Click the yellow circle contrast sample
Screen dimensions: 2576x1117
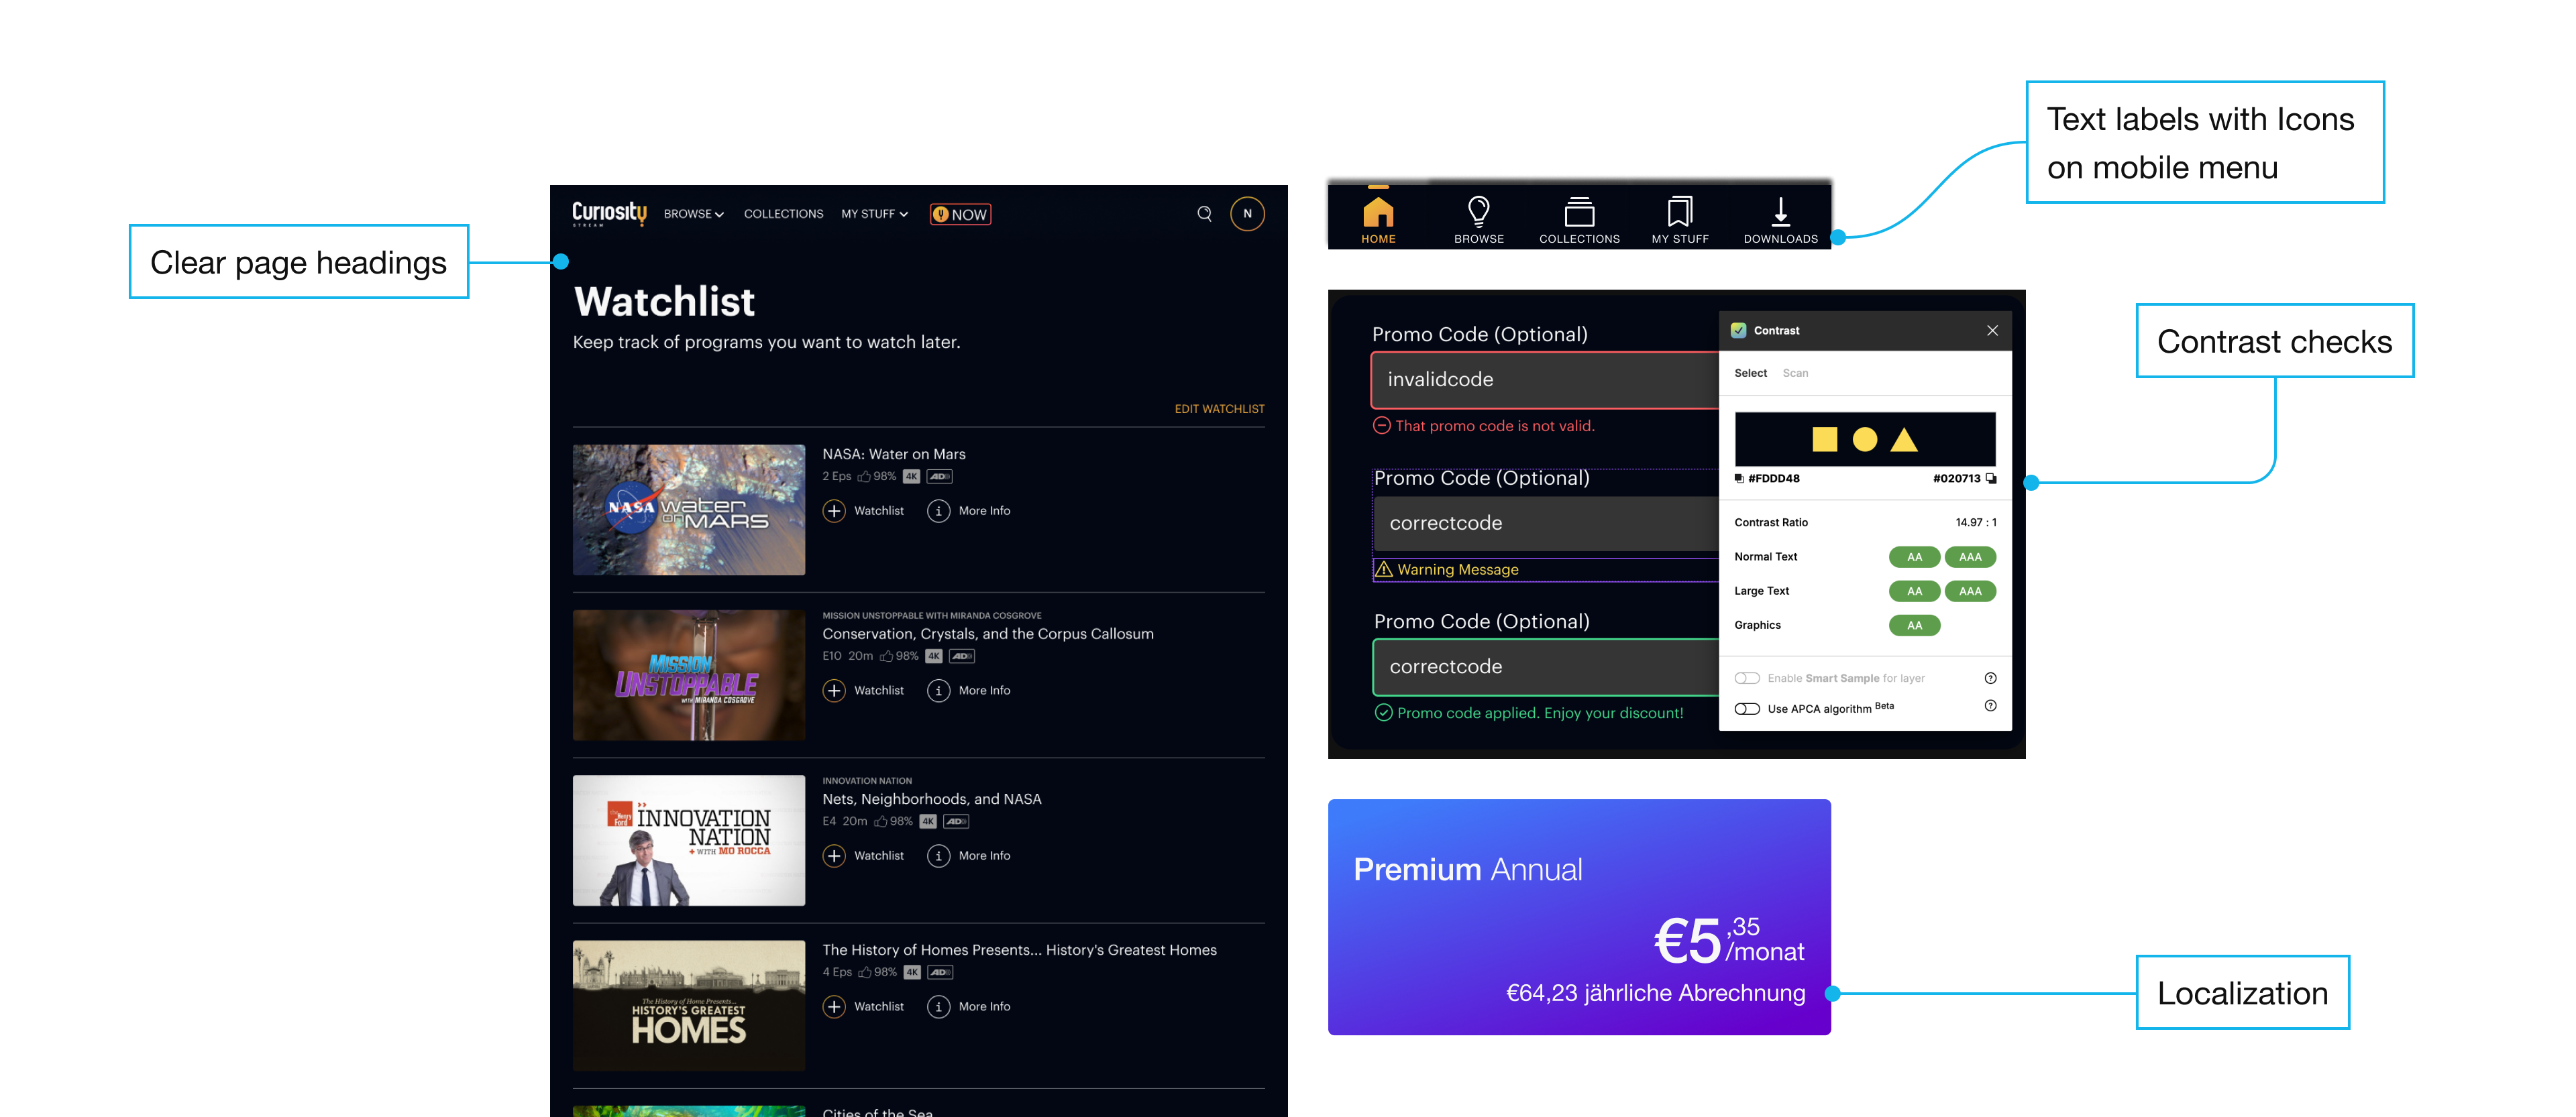click(x=1864, y=440)
